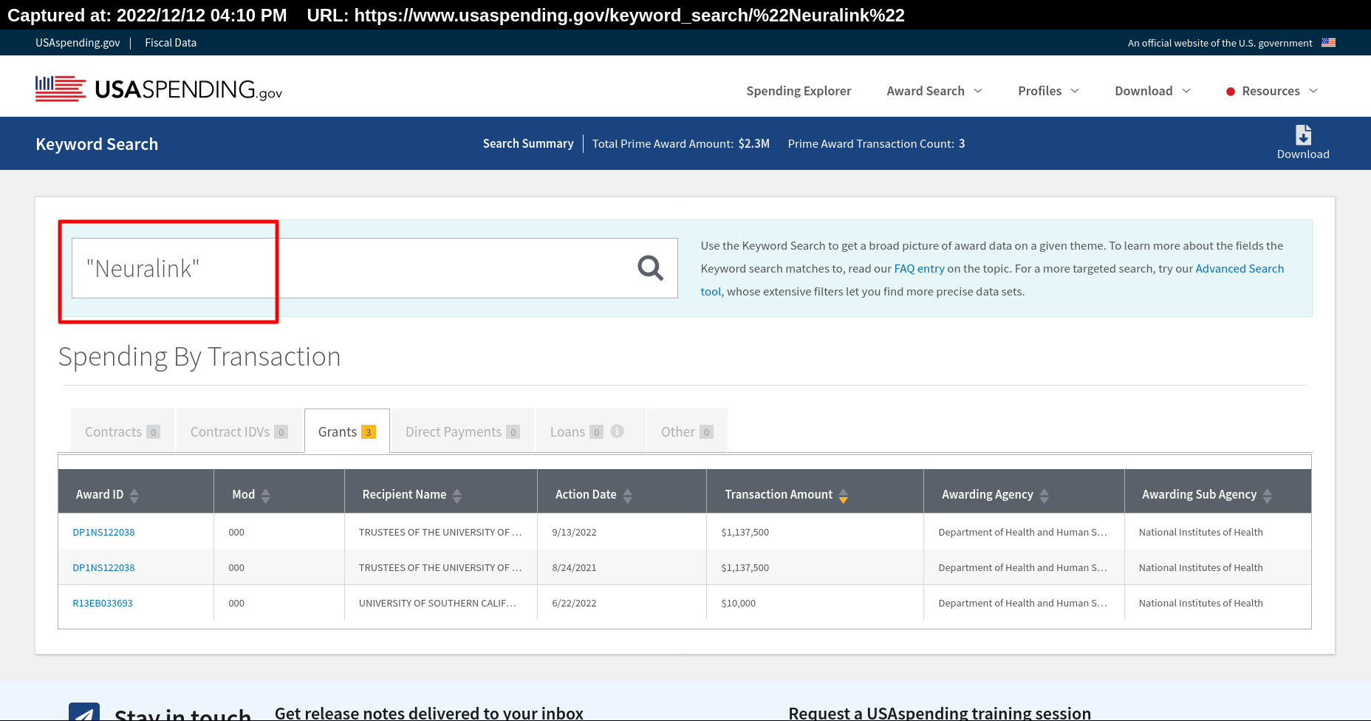Click the red dot beside Resources

pos(1231,92)
